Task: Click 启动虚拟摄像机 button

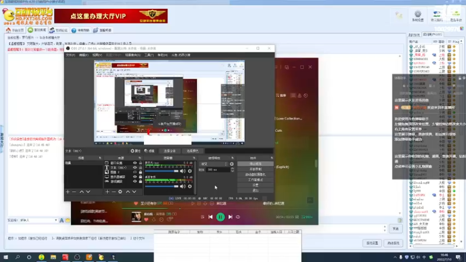Action: coord(255,175)
